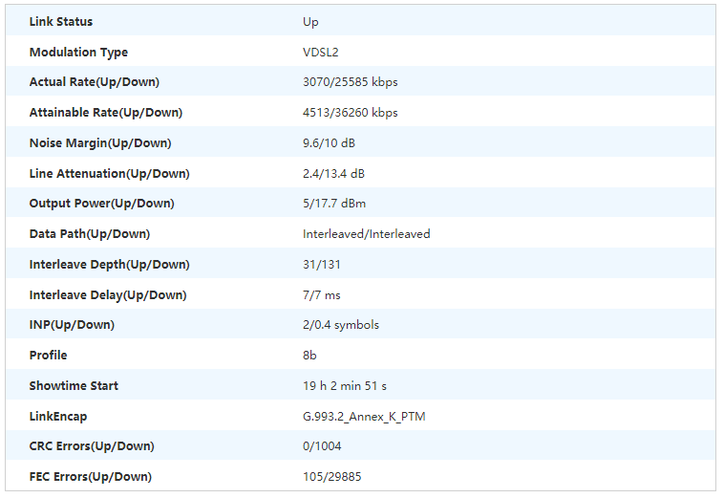
Task: Select the "2.4/13.4 dB" value
Action: point(333,174)
